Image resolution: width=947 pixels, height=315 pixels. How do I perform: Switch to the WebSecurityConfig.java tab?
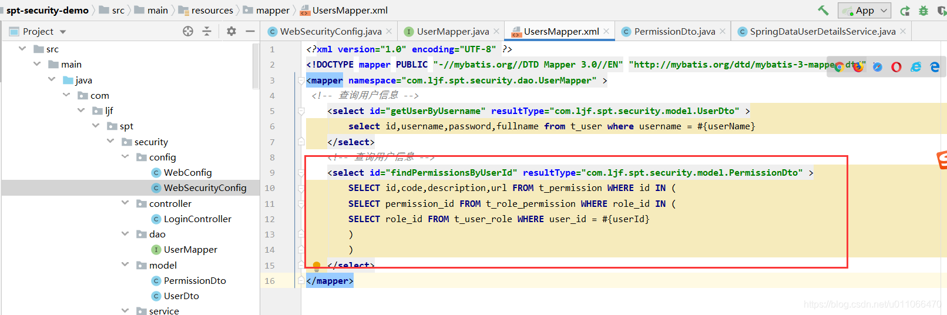click(330, 31)
